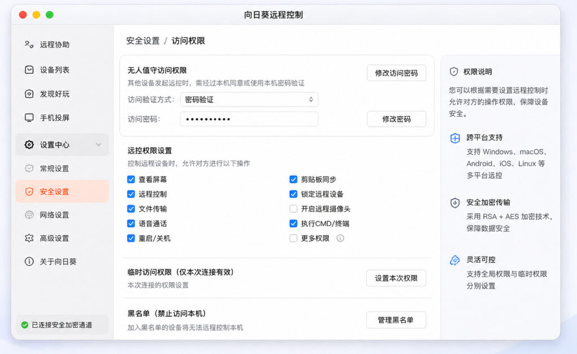Click the 访问密码 input field
The height and width of the screenshot is (354, 577).
pos(249,119)
